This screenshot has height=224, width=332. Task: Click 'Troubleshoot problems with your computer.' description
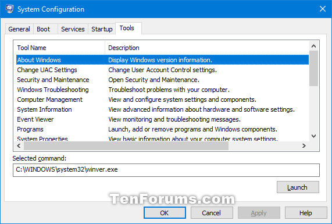pos(169,90)
